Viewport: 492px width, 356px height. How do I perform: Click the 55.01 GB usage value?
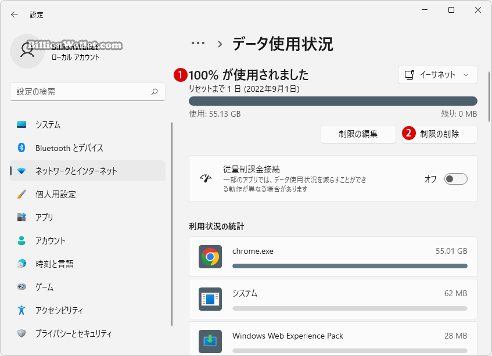click(x=451, y=251)
